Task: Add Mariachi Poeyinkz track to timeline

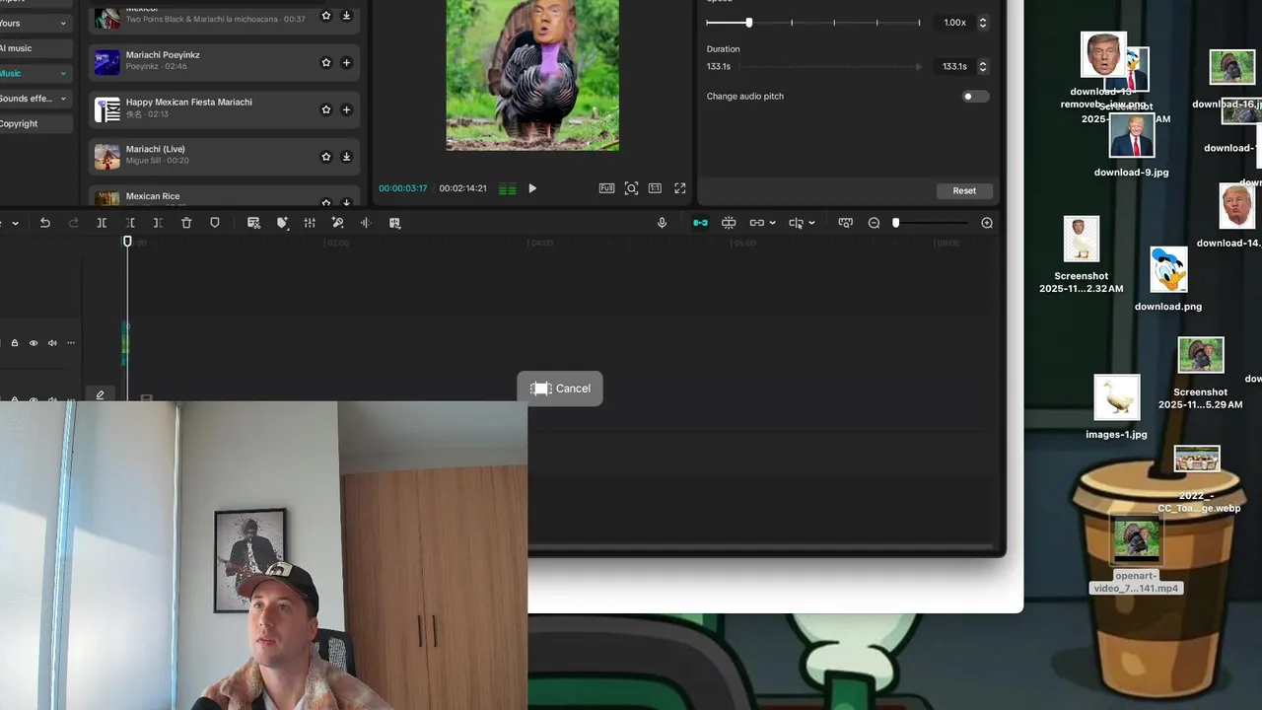Action: 346,62
